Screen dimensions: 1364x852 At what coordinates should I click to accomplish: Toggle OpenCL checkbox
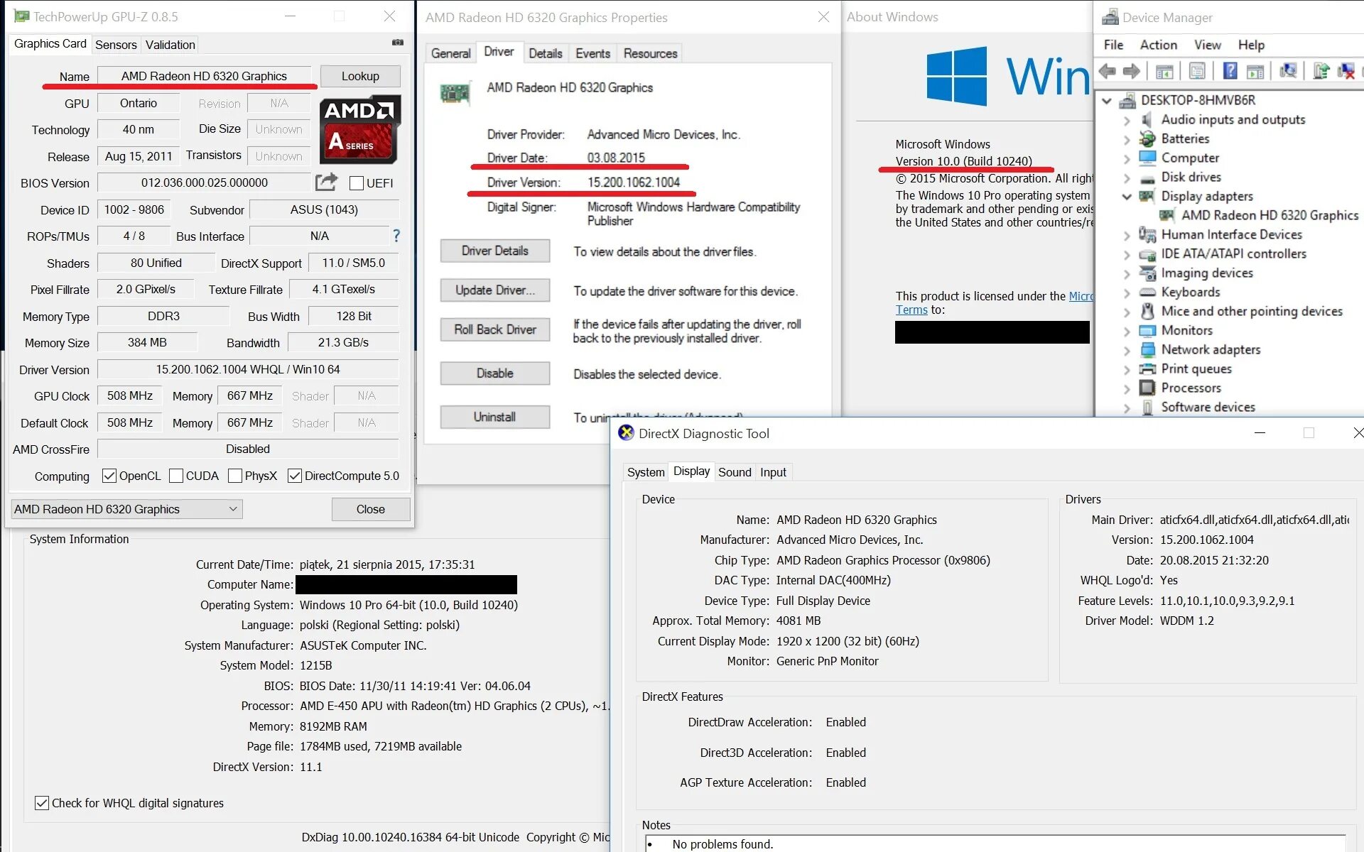109,476
